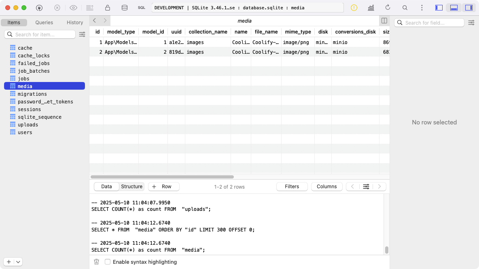Click the Filters button
Screen dimensions: 479x269
292,187
